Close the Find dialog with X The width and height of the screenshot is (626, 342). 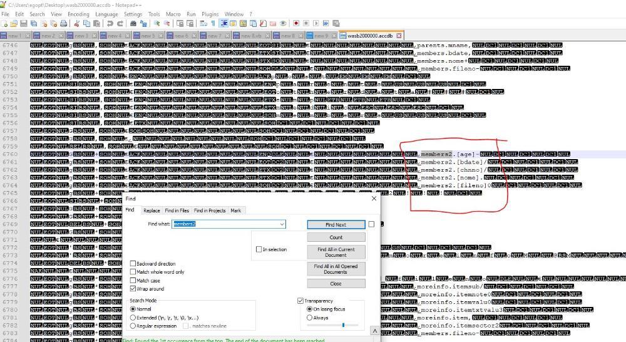coord(374,199)
